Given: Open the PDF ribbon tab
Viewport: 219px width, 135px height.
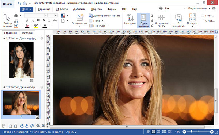Looking at the screenshot, I should tap(124, 9).
